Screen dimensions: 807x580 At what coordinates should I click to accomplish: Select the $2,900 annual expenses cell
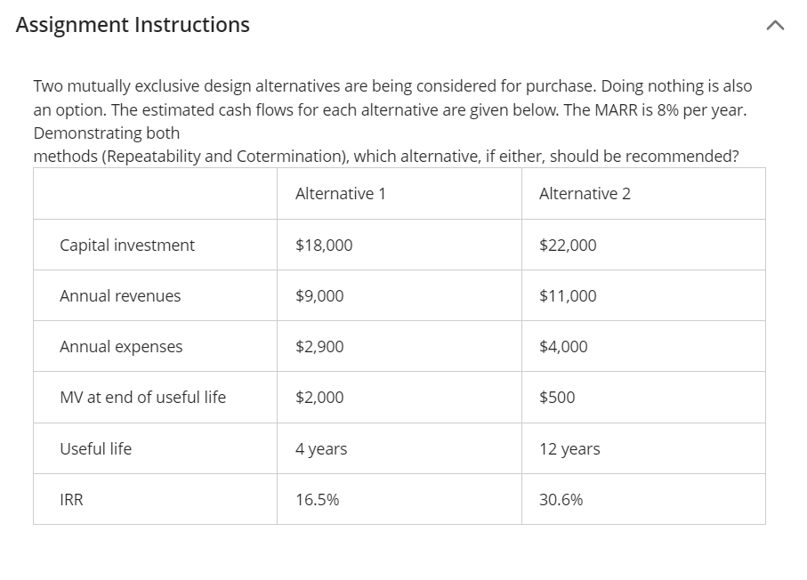319,346
